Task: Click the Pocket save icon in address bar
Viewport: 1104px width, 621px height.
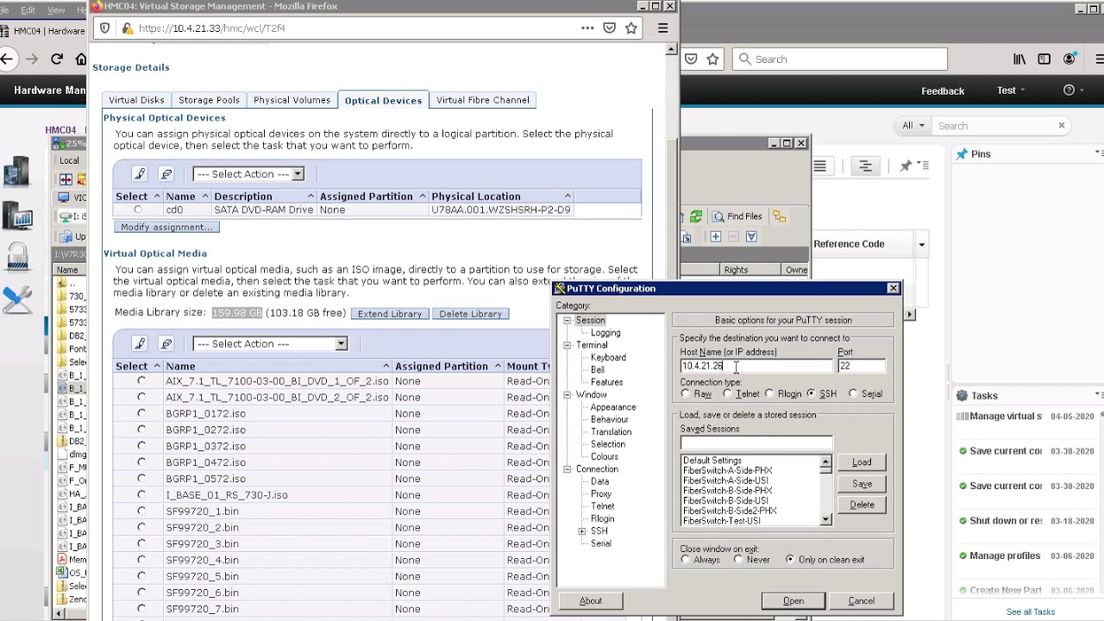Action: (610, 28)
